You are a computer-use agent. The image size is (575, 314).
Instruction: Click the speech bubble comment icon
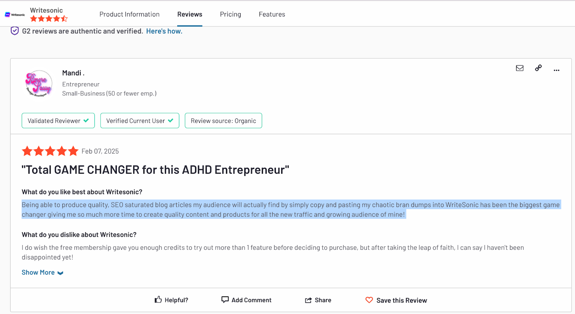pos(225,300)
